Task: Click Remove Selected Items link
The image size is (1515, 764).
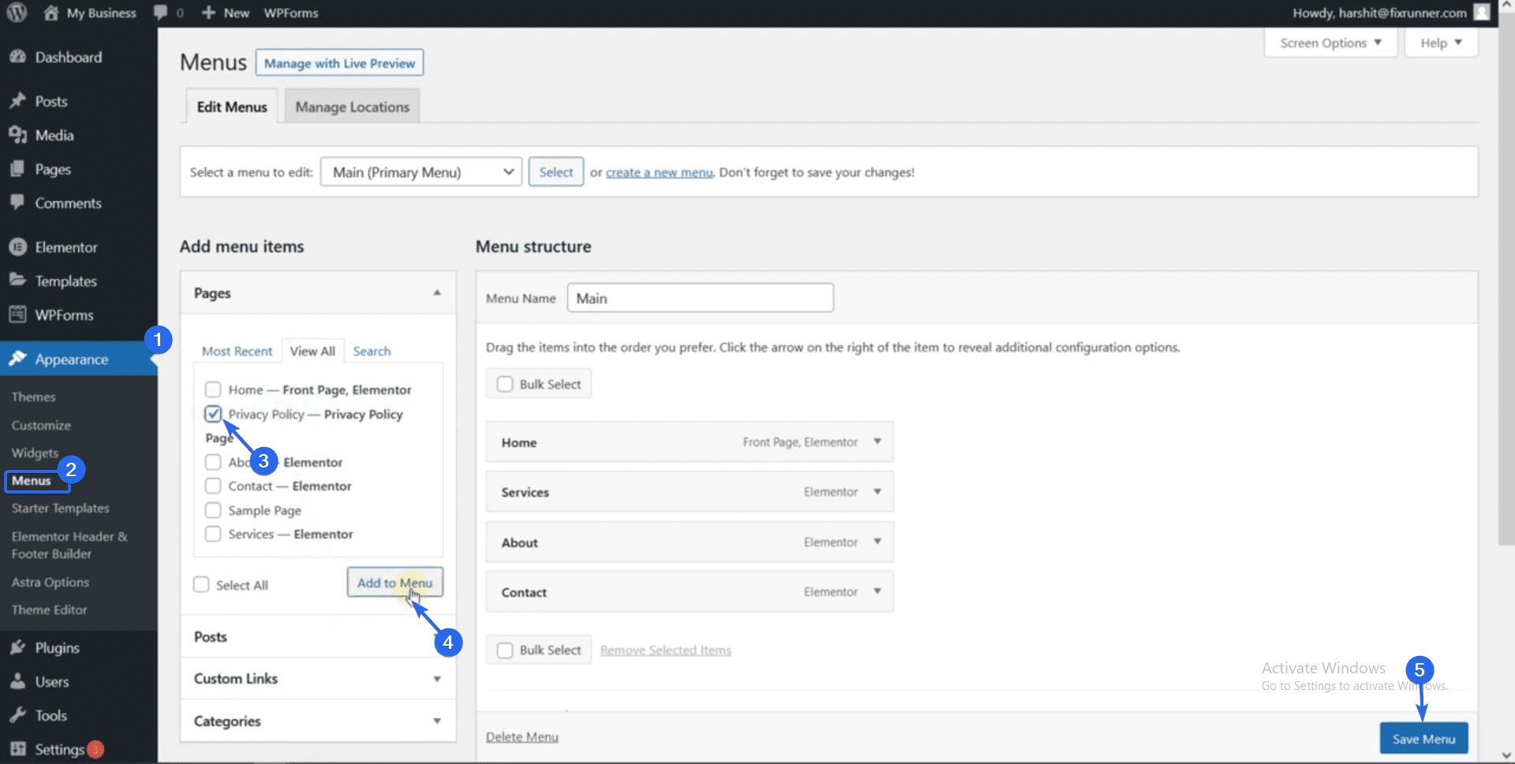Action: pos(666,650)
